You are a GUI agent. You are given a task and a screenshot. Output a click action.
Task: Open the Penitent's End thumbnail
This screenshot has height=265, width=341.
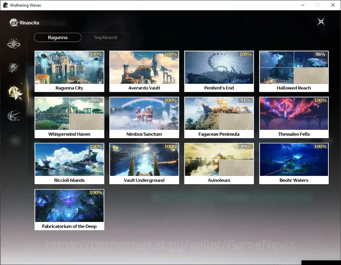[x=219, y=67]
